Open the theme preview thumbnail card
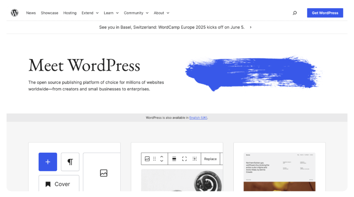 [x=279, y=171]
